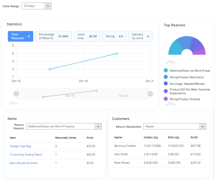Open the Voyage Yoga Bag item link

pos(20,146)
